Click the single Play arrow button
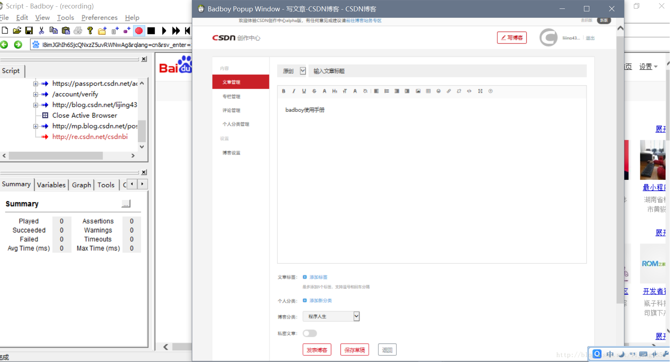Screen dimensions: 670x362 [164, 31]
